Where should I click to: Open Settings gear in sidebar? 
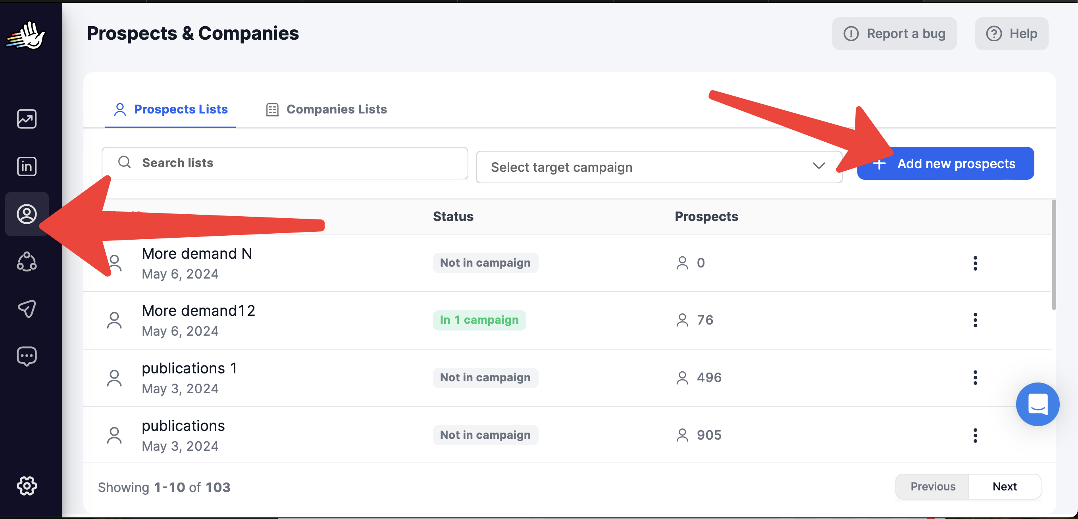point(26,486)
